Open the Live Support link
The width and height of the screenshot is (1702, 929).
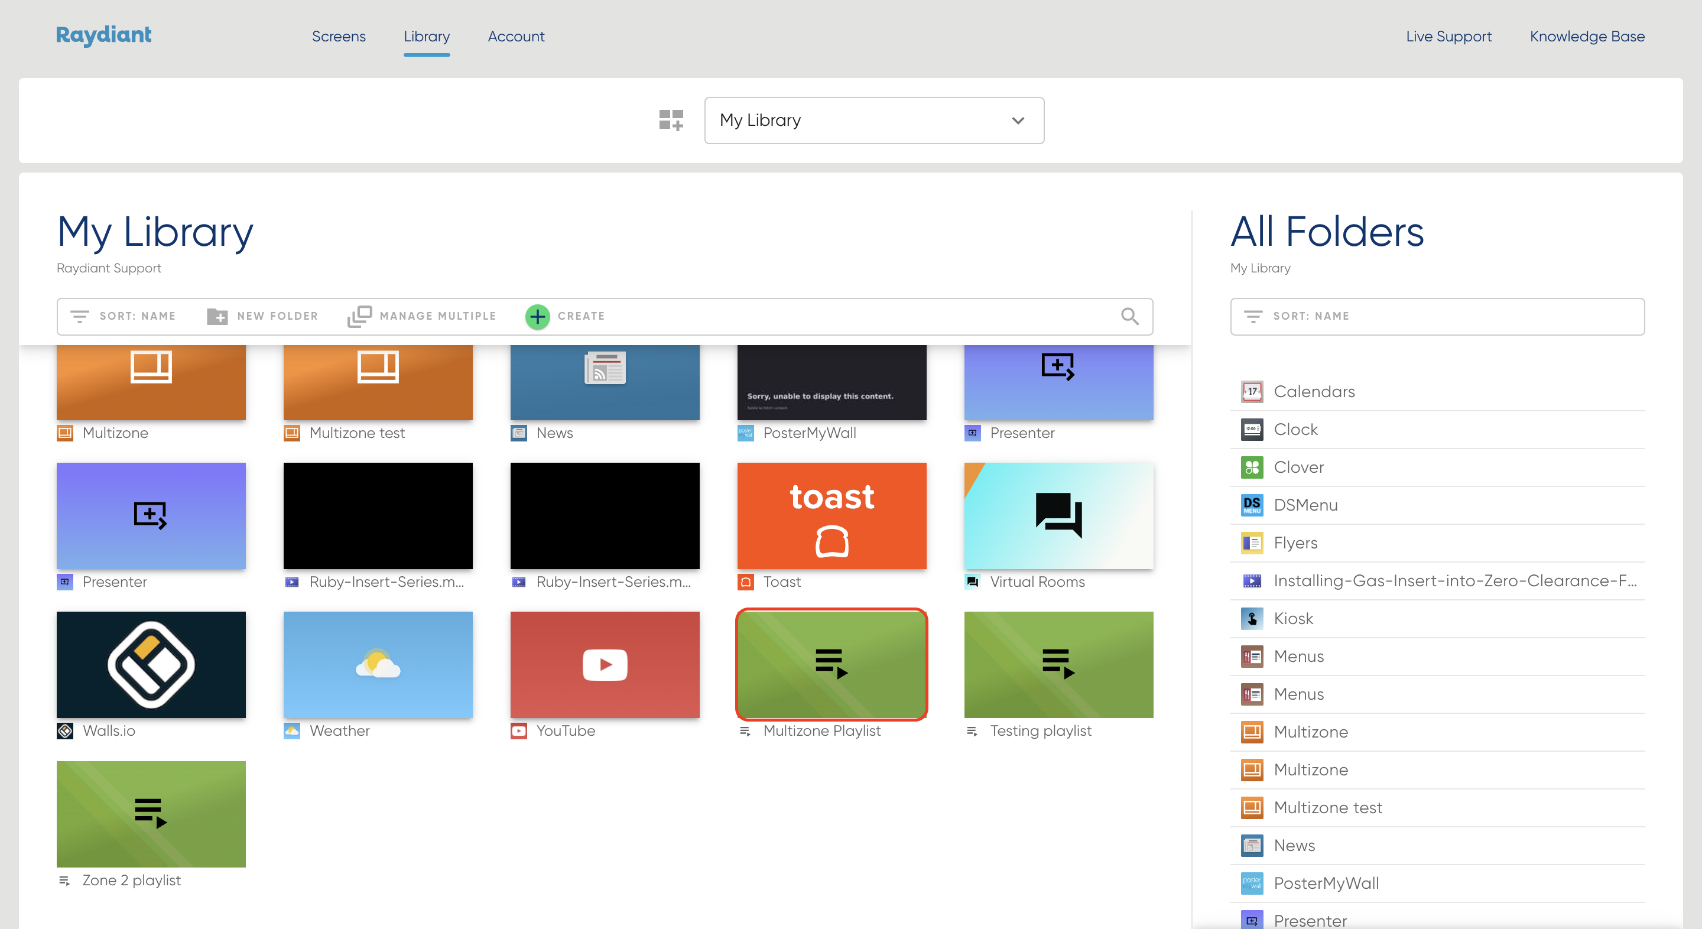click(x=1448, y=36)
